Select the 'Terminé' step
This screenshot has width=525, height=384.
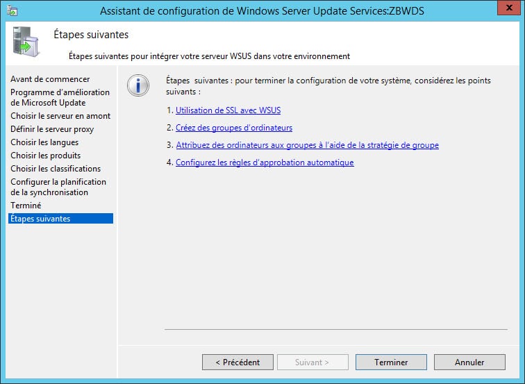point(26,206)
